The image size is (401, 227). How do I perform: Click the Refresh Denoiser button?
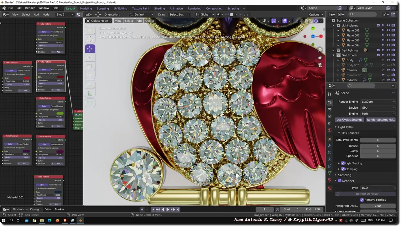tap(365, 194)
